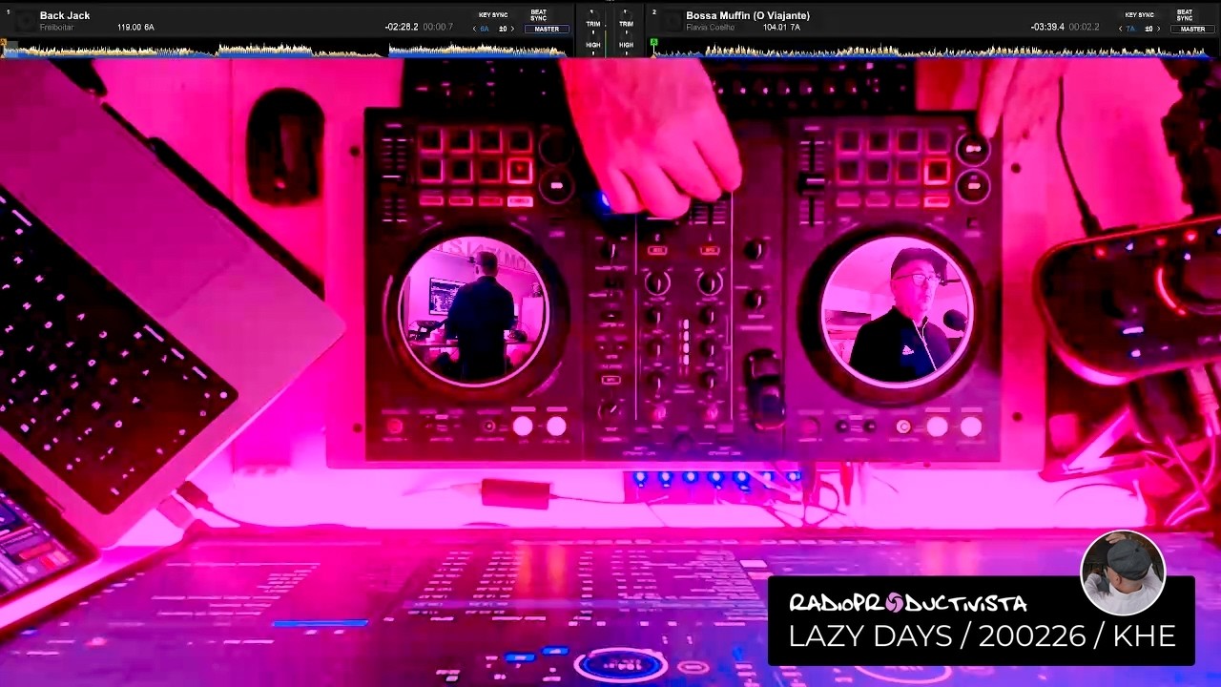The height and width of the screenshot is (687, 1221).
Task: Click the channel 2 TRIM knob
Action: (x=626, y=13)
